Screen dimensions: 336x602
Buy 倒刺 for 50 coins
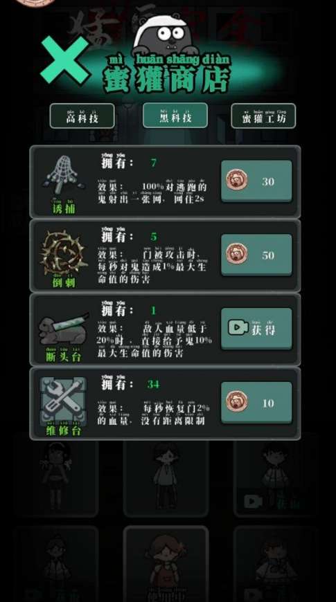pyautogui.click(x=256, y=255)
